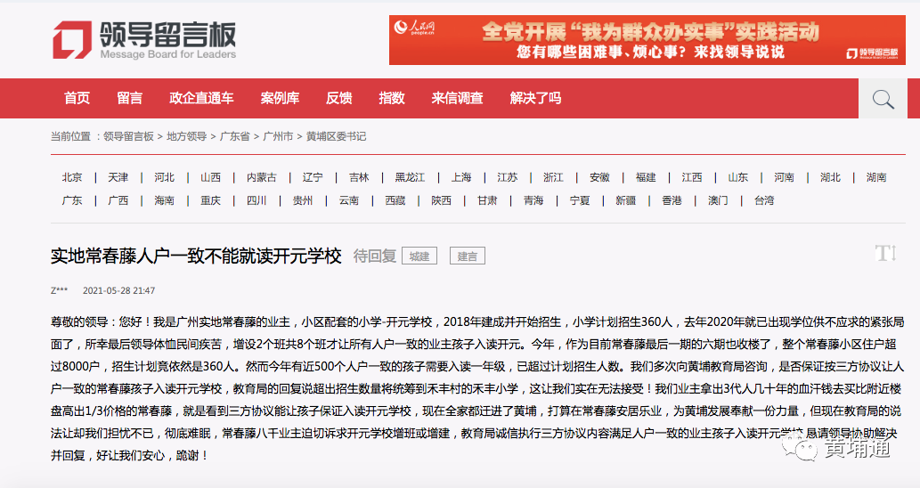Go to 来信调查 page
Image resolution: width=920 pixels, height=488 pixels.
(457, 98)
